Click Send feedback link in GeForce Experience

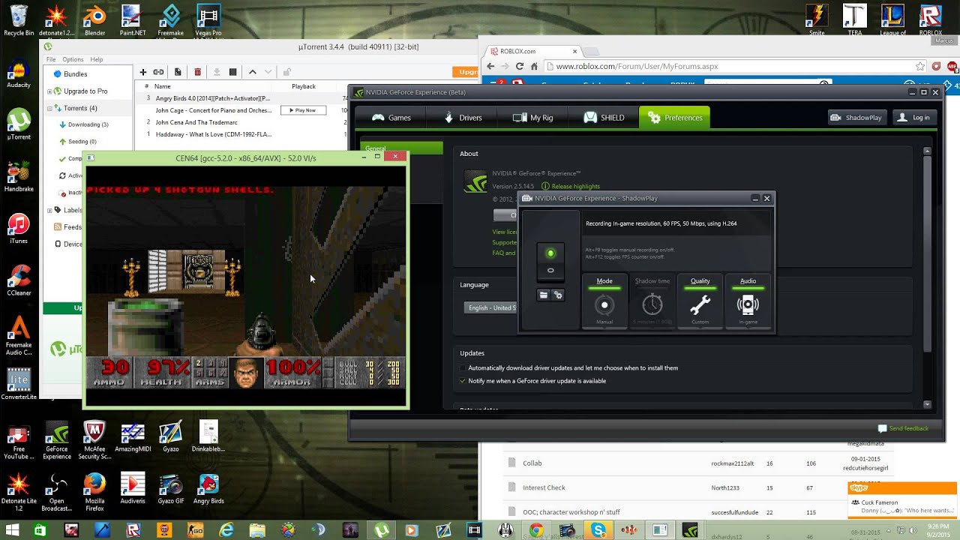tap(903, 428)
